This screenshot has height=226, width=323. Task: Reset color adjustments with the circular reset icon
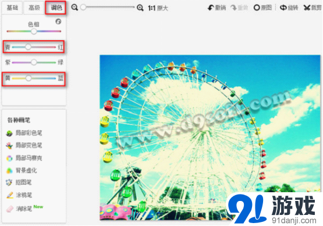(x=58, y=22)
